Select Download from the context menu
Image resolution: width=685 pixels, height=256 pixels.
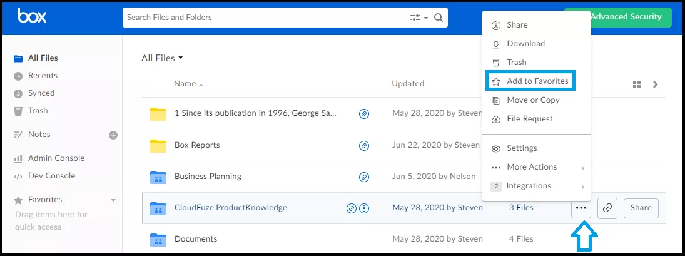coord(525,44)
